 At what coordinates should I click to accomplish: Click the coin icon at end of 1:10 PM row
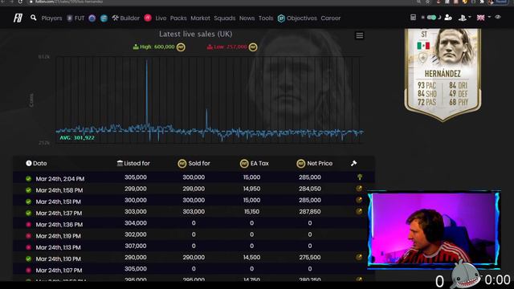359,257
